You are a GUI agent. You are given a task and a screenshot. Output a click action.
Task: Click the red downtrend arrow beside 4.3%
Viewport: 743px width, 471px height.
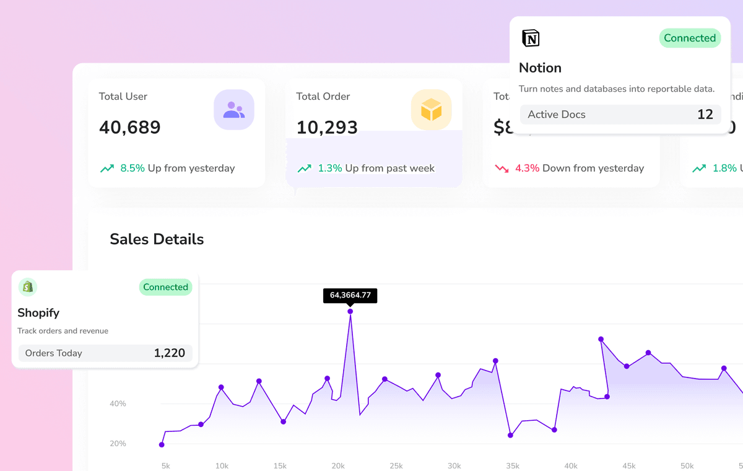[x=502, y=168]
